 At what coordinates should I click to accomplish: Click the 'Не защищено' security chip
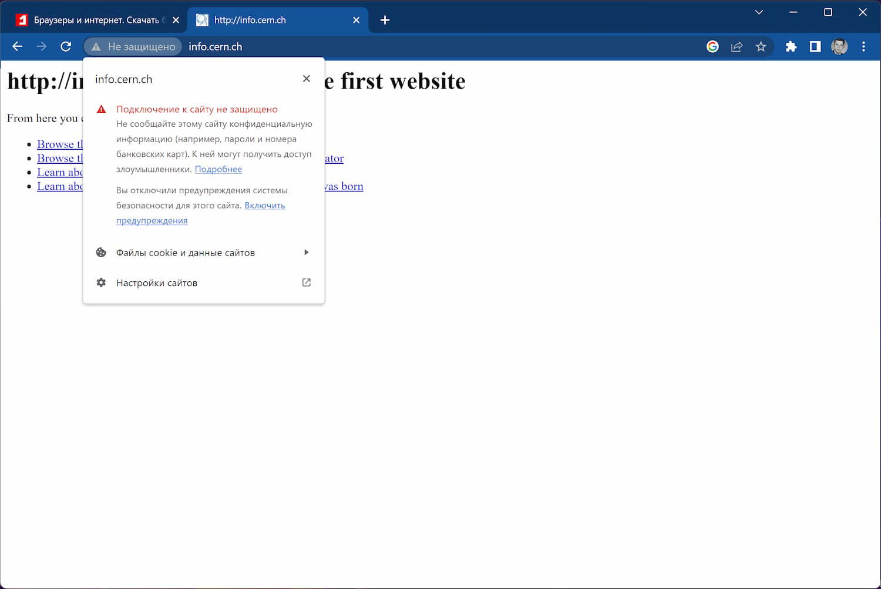pos(133,46)
